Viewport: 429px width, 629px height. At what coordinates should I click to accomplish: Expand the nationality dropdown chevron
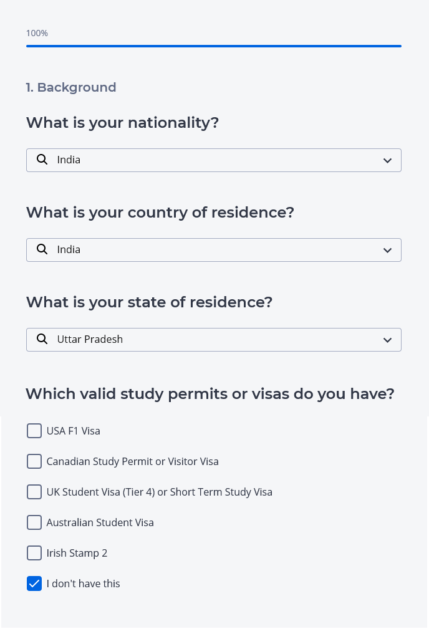pos(387,161)
